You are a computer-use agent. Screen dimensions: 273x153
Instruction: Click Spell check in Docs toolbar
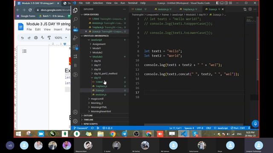(43, 38)
